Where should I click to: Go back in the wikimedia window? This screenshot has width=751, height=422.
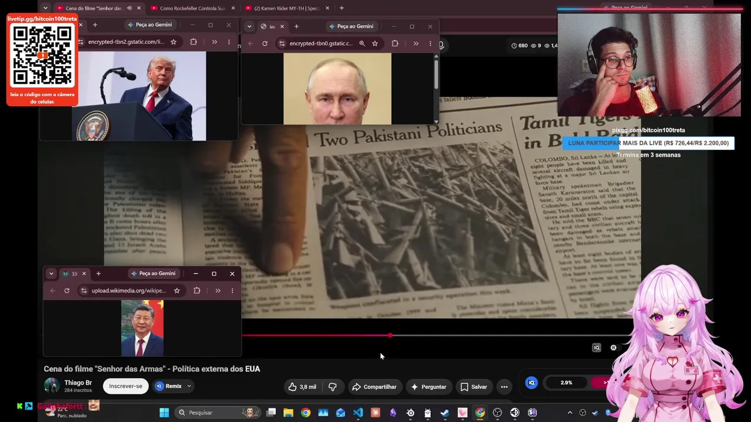coord(53,291)
